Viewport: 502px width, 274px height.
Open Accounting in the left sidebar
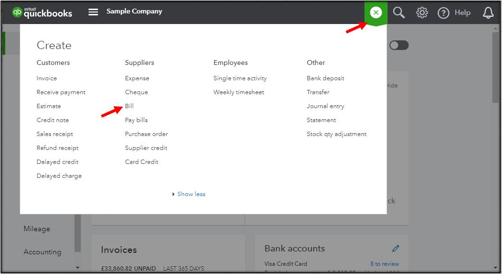(x=42, y=252)
